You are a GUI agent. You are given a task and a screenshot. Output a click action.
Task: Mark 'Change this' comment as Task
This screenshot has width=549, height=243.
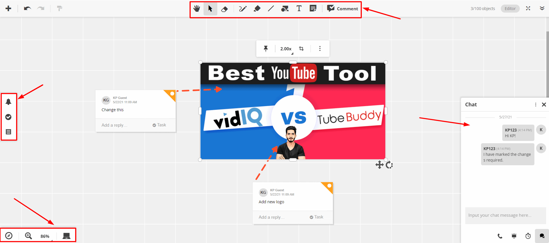click(x=159, y=125)
